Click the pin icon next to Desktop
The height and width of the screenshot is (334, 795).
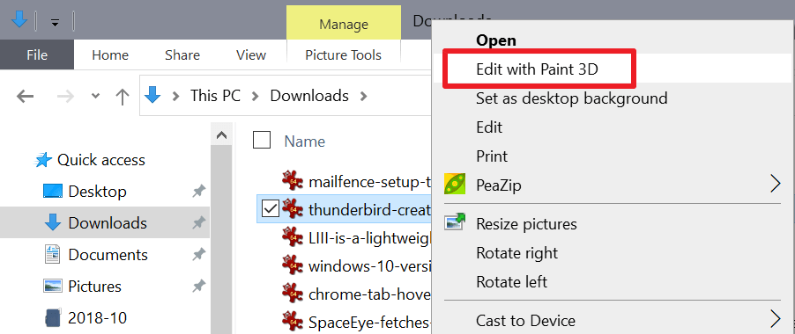point(199,191)
